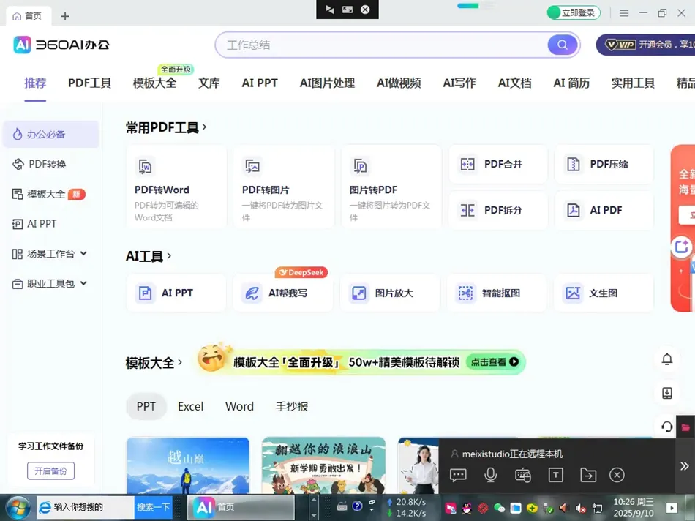Click the PDF合并 tool
The image size is (695, 521).
click(497, 165)
